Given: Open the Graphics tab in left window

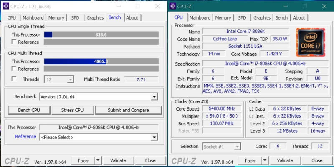Looking at the screenshot, I should tap(95, 18).
